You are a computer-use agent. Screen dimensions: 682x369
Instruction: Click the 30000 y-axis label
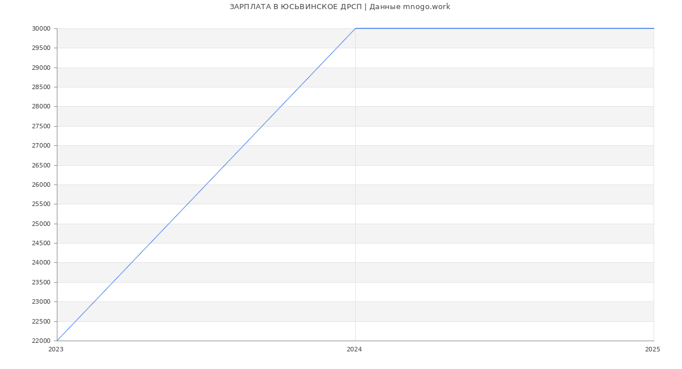pyautogui.click(x=41, y=28)
